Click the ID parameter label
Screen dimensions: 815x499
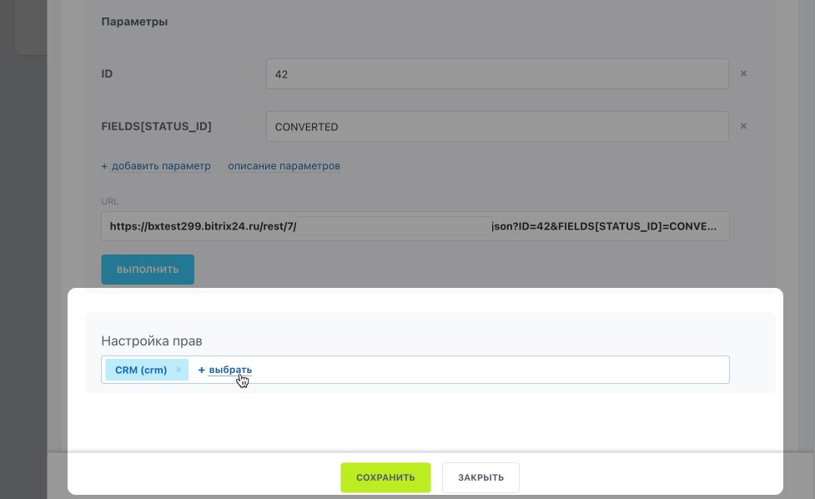coord(107,74)
